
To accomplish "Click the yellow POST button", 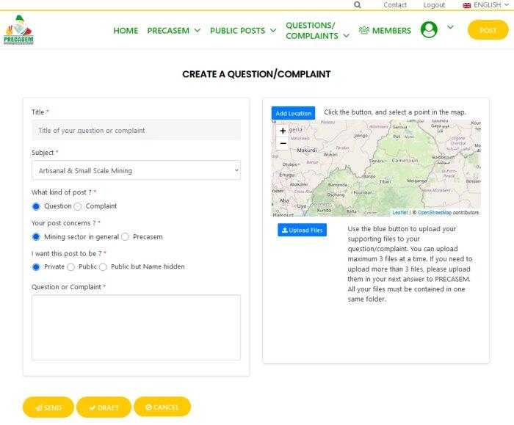I will (x=488, y=30).
